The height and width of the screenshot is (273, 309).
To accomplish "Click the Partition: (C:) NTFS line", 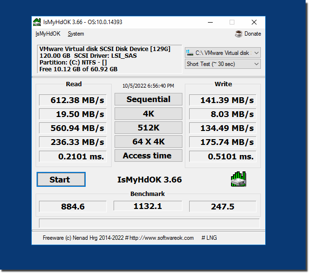I will pos(73,63).
